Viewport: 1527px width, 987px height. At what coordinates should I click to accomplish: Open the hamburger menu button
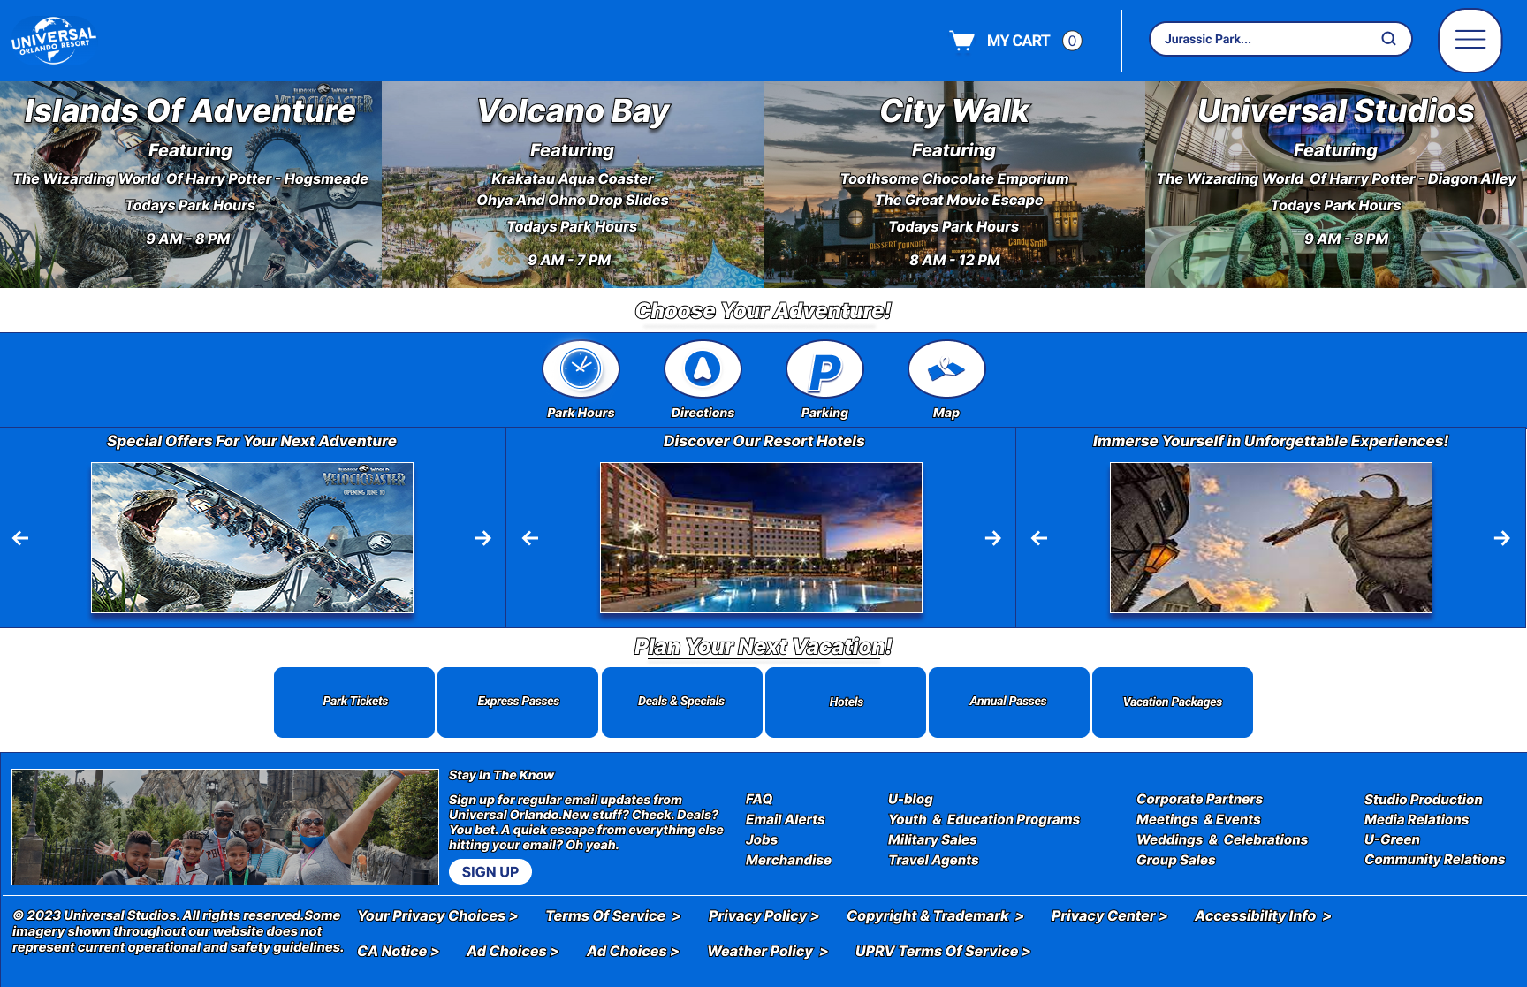(x=1470, y=40)
